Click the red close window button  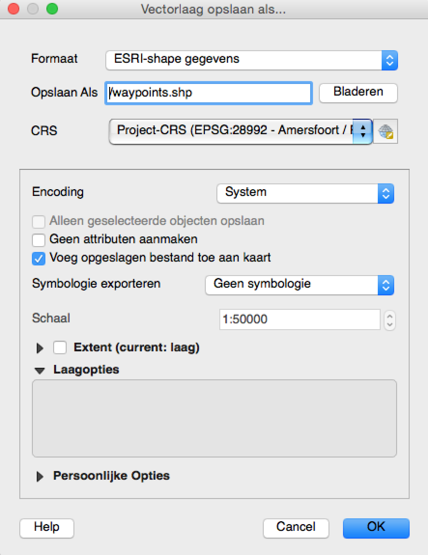[x=14, y=9]
